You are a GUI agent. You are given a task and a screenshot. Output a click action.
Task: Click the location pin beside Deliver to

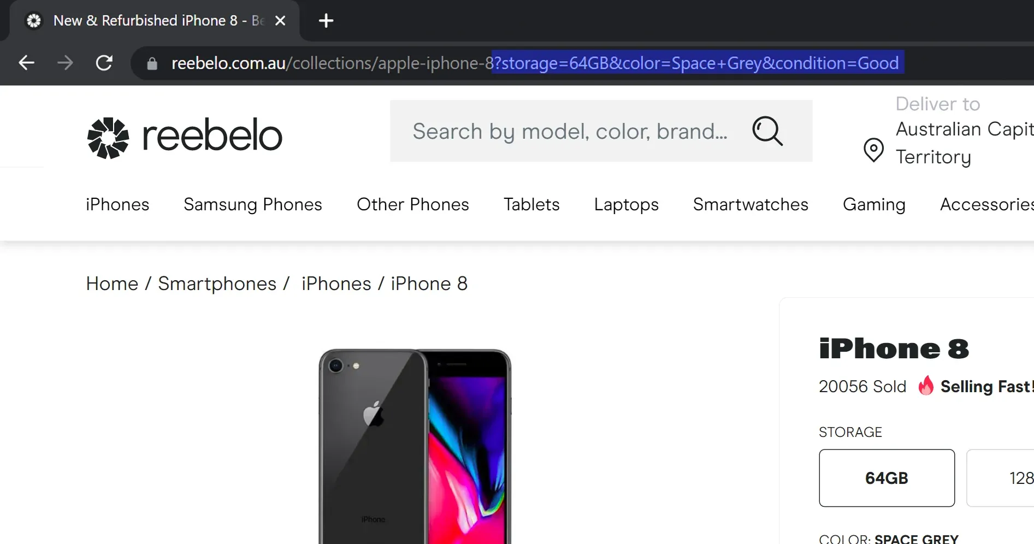click(873, 150)
